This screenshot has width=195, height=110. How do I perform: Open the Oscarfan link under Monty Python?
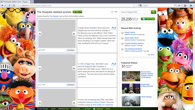pos(133,35)
